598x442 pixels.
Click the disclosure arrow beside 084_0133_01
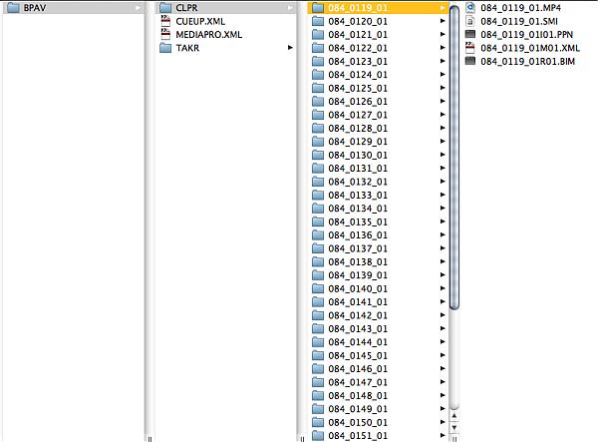pyautogui.click(x=443, y=195)
